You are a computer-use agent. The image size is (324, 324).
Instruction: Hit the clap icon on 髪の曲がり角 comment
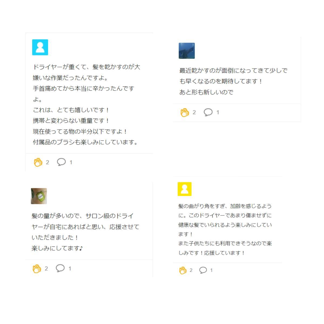(x=183, y=270)
